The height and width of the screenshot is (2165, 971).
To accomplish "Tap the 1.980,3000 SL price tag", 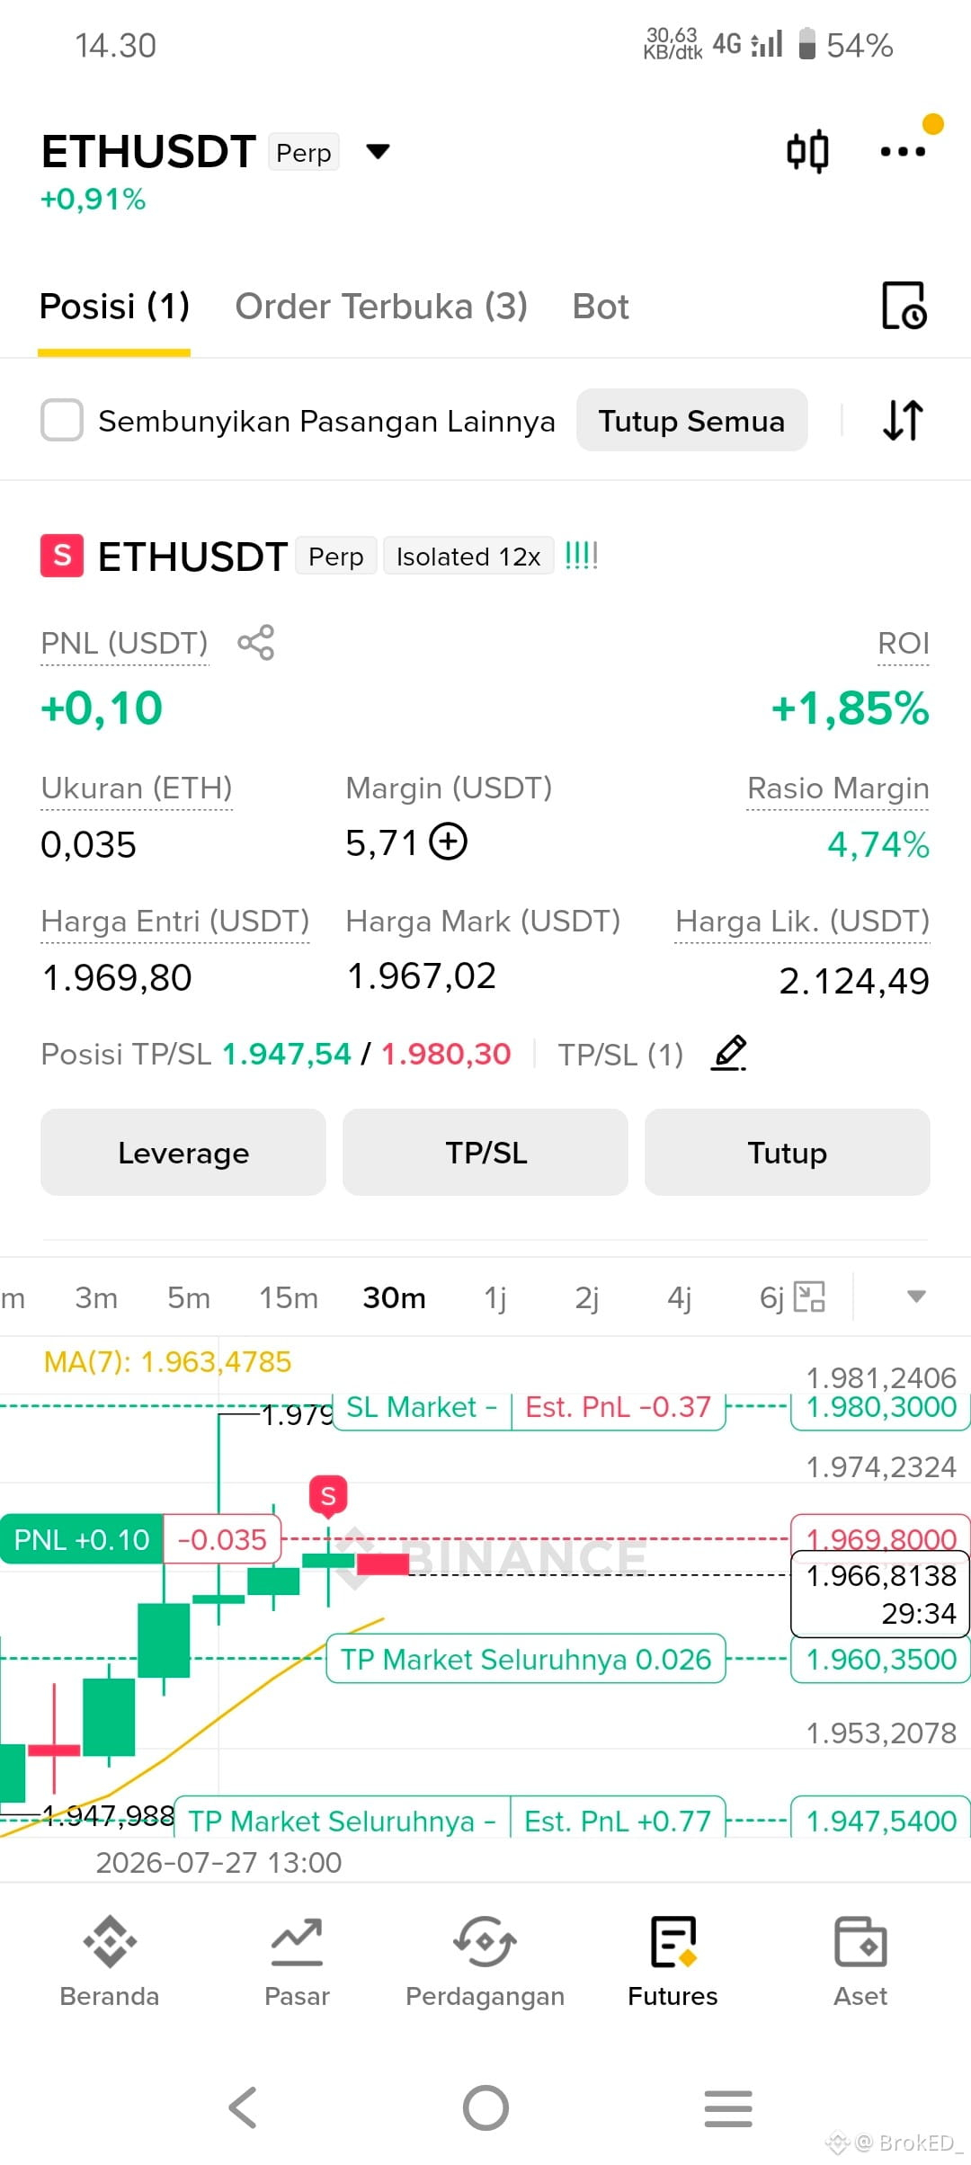I will pos(880,1407).
